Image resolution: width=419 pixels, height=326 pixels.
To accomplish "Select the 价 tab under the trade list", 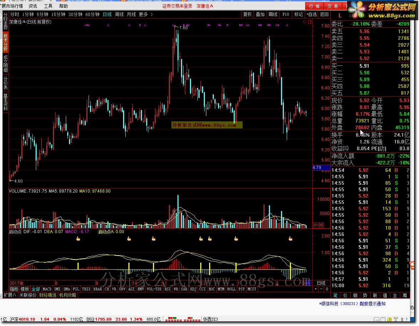I will (x=345, y=295).
